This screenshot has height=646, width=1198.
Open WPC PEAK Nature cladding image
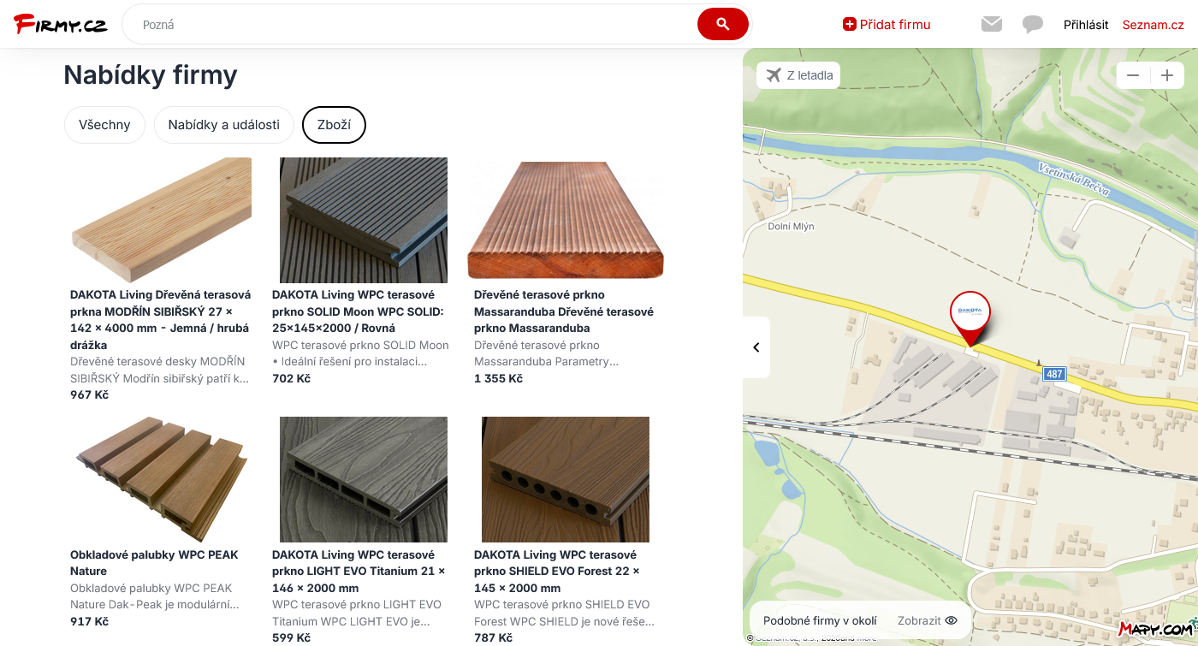(x=162, y=479)
